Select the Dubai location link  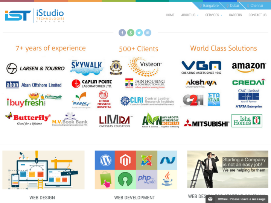(234, 6)
